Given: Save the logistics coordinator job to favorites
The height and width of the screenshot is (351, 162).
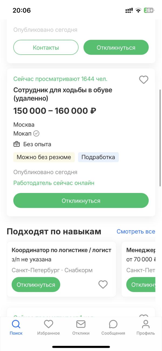Looking at the screenshot, I should (103, 284).
